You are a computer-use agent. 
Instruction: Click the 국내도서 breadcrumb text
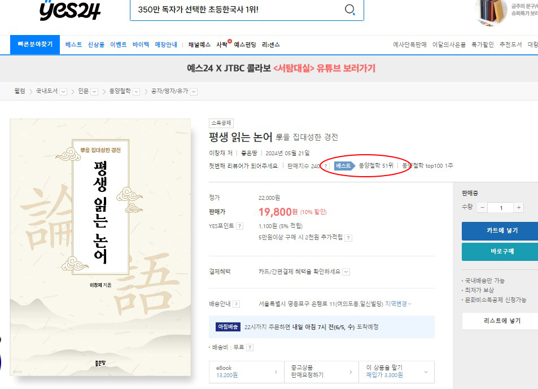(47, 91)
